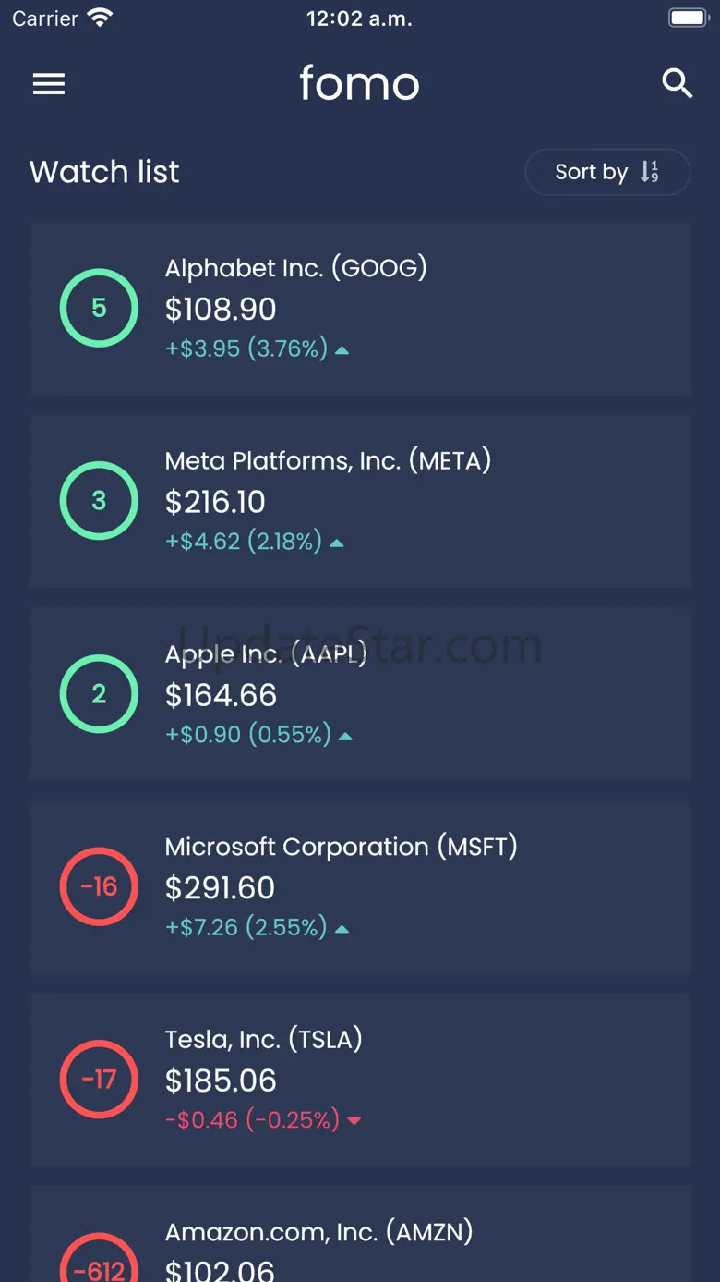Tap the fomo app title
The height and width of the screenshot is (1282, 720).
click(x=359, y=83)
